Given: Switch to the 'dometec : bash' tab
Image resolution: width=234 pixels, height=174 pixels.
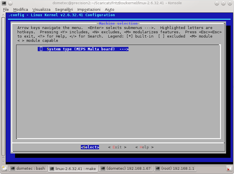Looking at the screenshot, I should point(28,168).
